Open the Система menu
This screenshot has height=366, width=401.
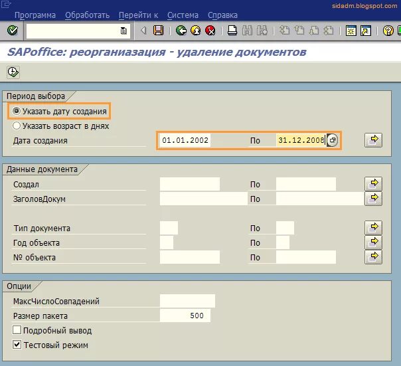pyautogui.click(x=183, y=15)
